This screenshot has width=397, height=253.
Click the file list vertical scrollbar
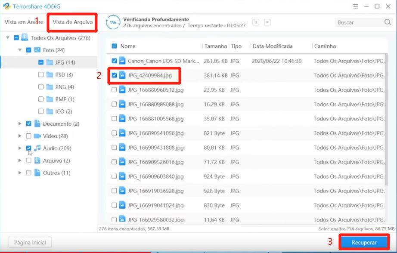click(x=386, y=119)
